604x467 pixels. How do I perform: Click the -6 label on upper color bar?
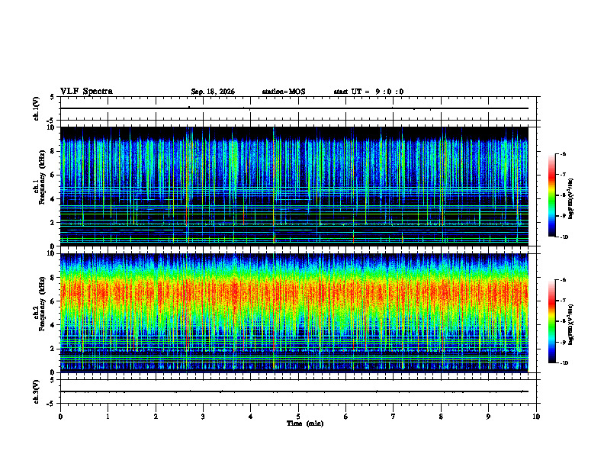pyautogui.click(x=563, y=153)
